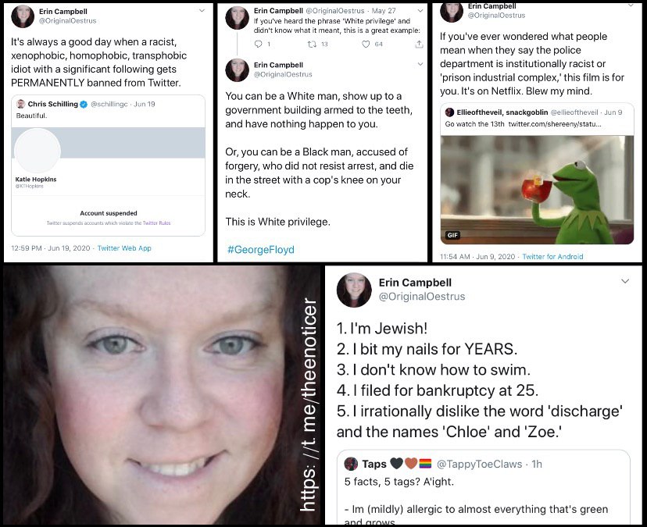Click the Kermit sipping tea GIF thumbnail
Image resolution: width=647 pixels, height=527 pixels.
pos(537,190)
